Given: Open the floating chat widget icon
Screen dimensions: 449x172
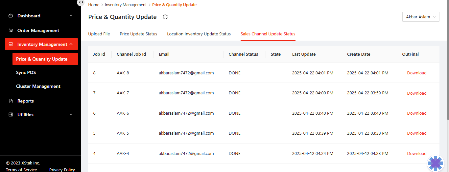Looking at the screenshot, I should pyautogui.click(x=436, y=163).
